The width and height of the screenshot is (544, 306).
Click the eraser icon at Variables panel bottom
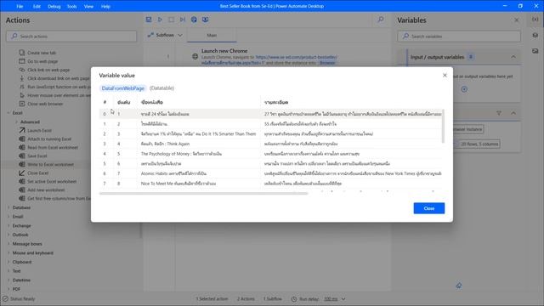click(x=459, y=286)
